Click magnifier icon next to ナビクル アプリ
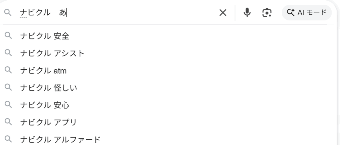 click(x=7, y=122)
